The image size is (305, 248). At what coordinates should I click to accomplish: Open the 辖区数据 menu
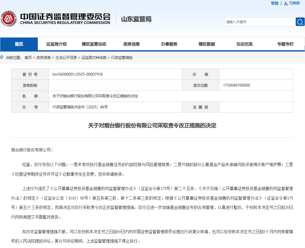click(206, 44)
